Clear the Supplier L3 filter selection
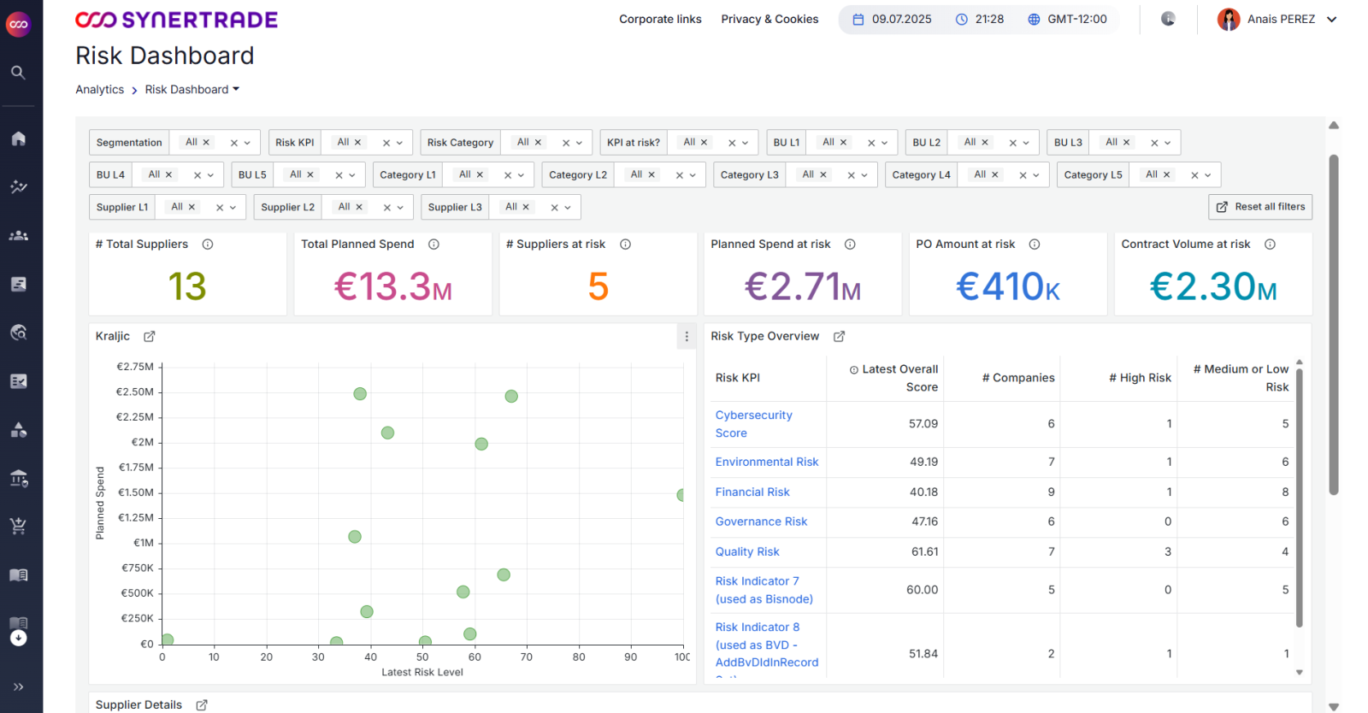The height and width of the screenshot is (713, 1368). pos(554,208)
